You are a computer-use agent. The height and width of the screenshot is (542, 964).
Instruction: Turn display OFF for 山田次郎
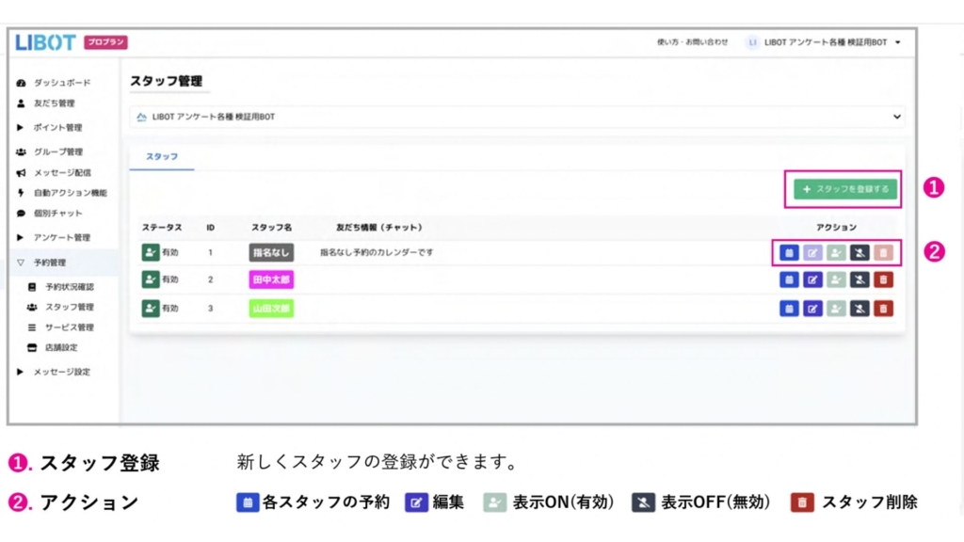[x=860, y=309]
